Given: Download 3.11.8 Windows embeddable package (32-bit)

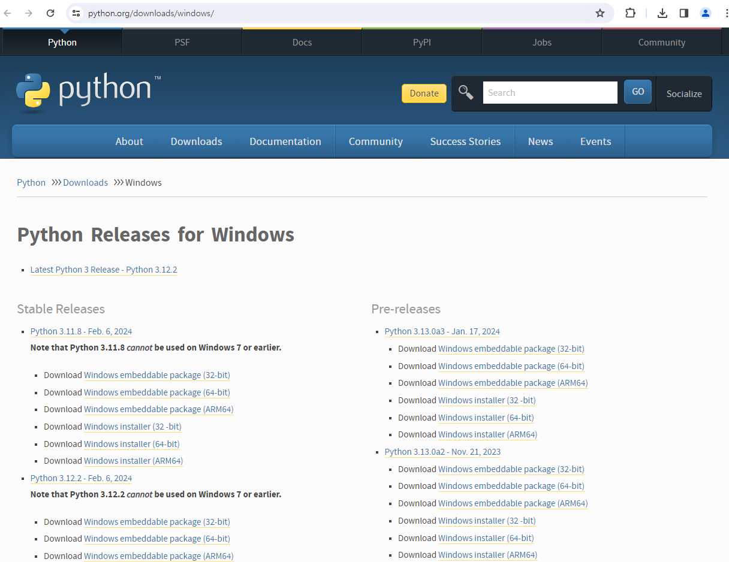Looking at the screenshot, I should pos(157,375).
